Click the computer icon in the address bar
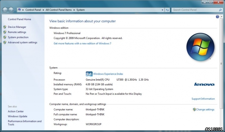Screen dimensions: 225x132 point(19,10)
